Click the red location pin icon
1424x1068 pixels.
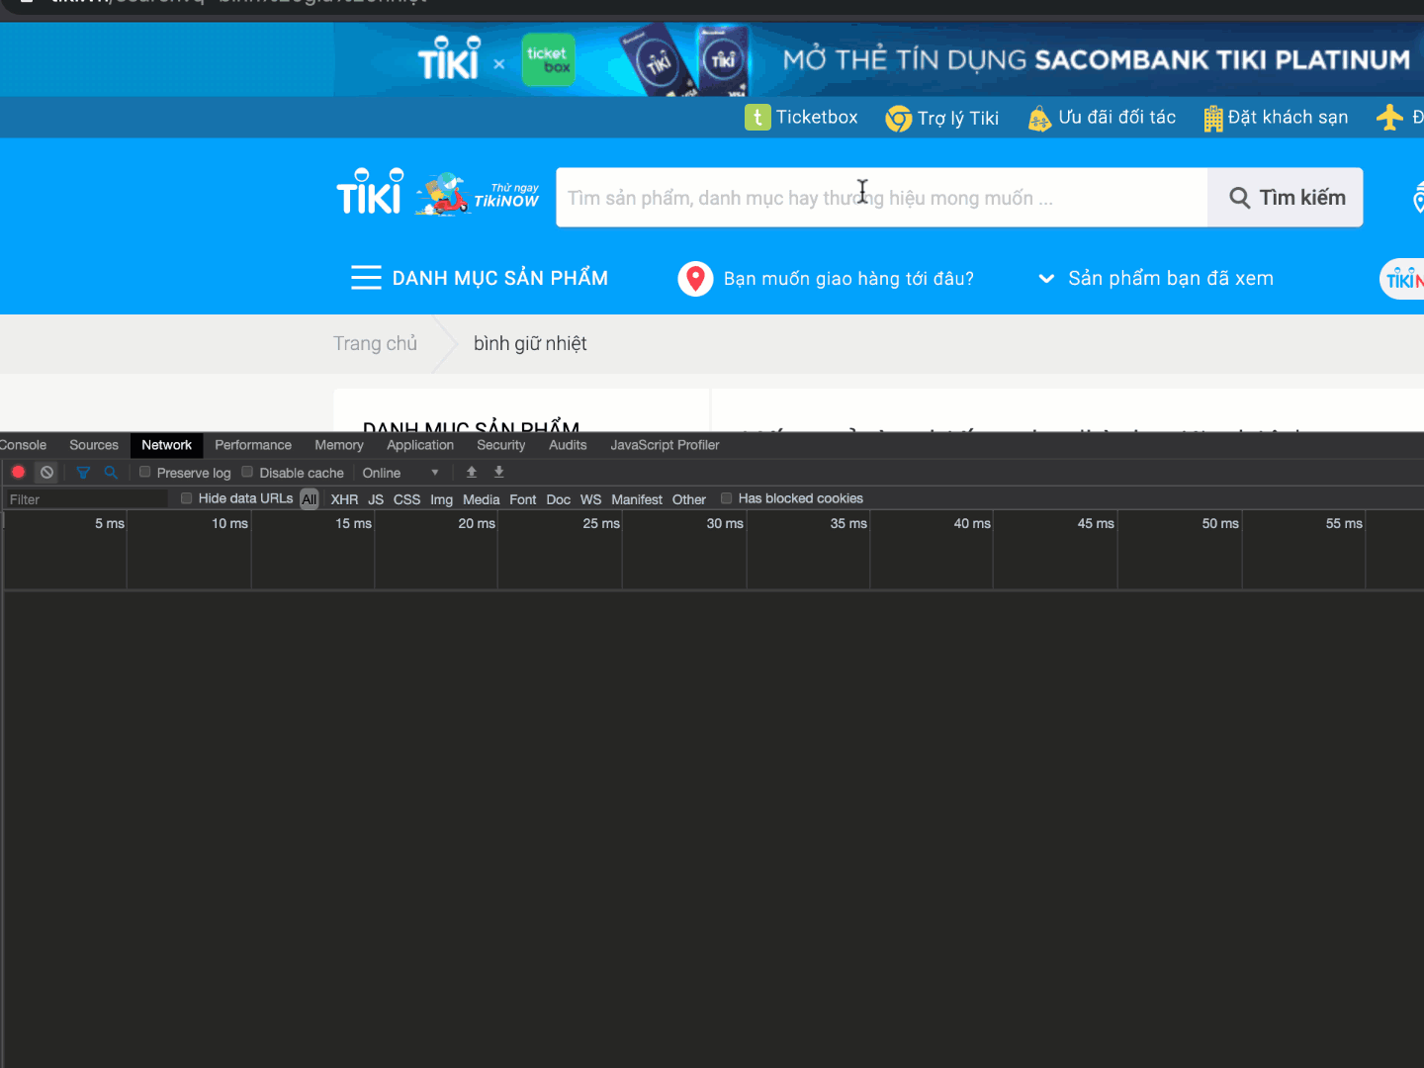695,279
